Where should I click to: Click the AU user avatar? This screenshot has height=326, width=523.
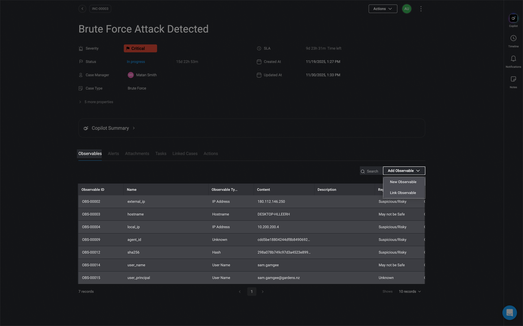click(406, 9)
